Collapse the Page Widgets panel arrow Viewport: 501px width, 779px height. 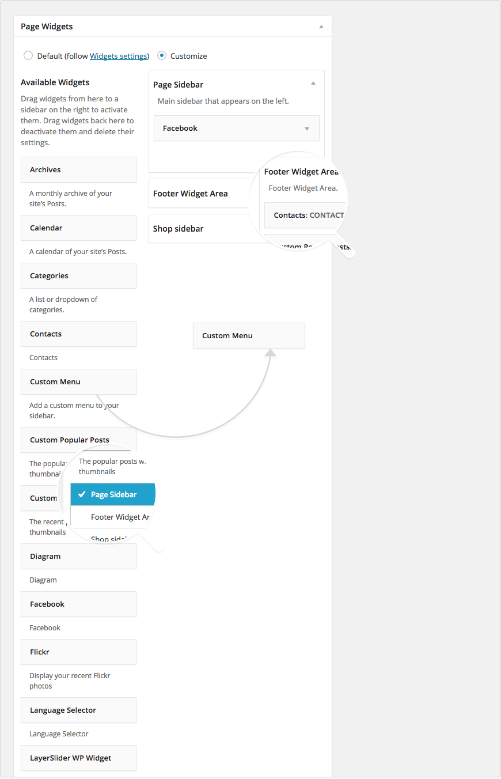(x=321, y=27)
